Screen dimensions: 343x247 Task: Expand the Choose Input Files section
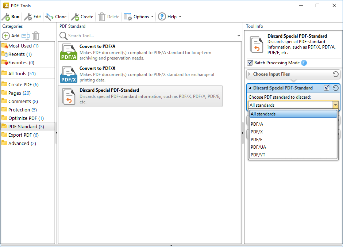[250, 74]
